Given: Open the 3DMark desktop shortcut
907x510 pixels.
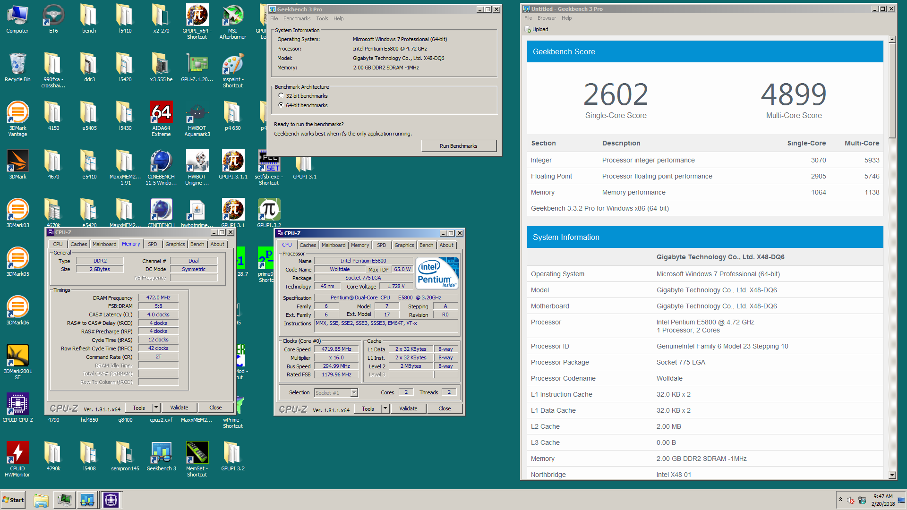Looking at the screenshot, I should [17, 164].
